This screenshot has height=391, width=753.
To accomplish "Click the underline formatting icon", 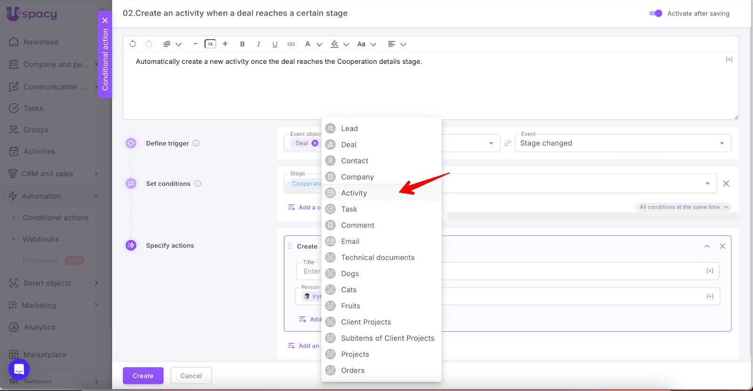I will pyautogui.click(x=275, y=44).
